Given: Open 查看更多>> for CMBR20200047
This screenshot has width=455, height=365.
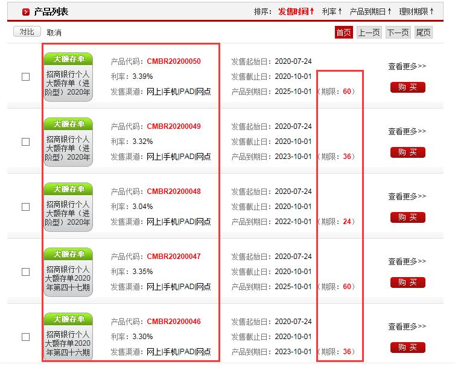Looking at the screenshot, I should coord(407,261).
